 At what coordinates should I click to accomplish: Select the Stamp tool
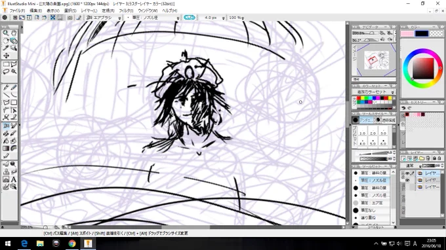click(6, 171)
